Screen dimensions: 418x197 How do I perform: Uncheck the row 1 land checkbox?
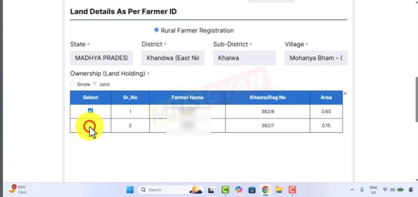[90, 110]
